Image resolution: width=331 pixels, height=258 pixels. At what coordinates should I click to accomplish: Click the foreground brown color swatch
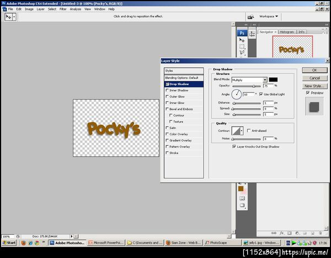click(241, 189)
